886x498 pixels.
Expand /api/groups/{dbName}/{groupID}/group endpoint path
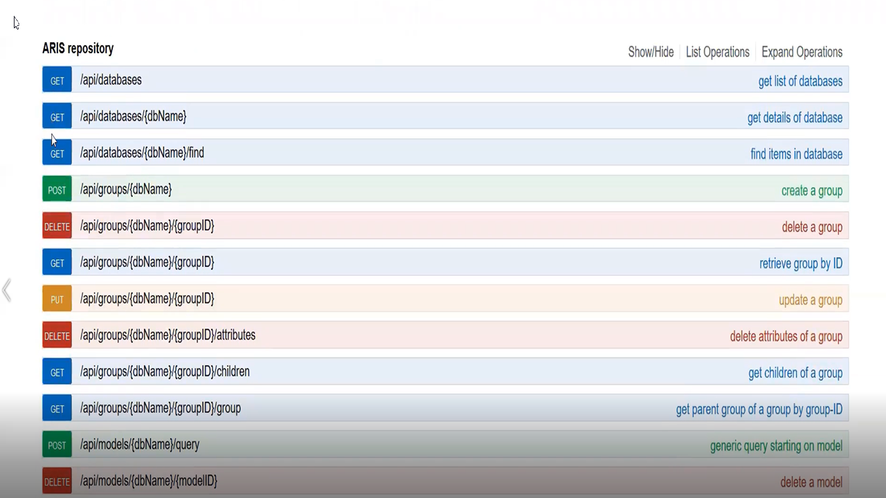coord(160,408)
